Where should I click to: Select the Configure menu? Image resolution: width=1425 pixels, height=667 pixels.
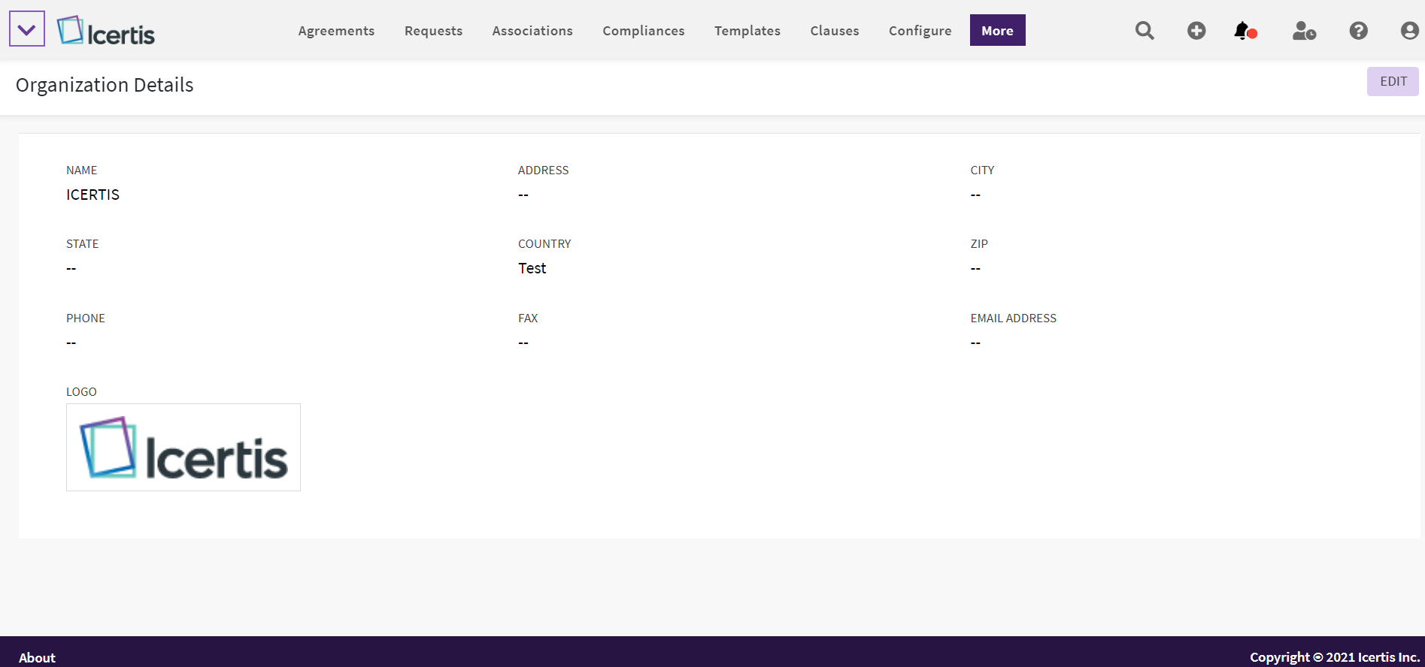(x=920, y=31)
